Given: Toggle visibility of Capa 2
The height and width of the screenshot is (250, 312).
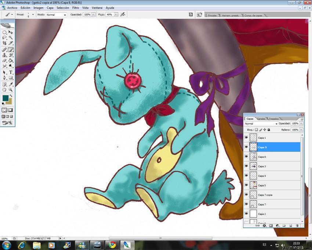Looking at the screenshot, I should coord(246,214).
